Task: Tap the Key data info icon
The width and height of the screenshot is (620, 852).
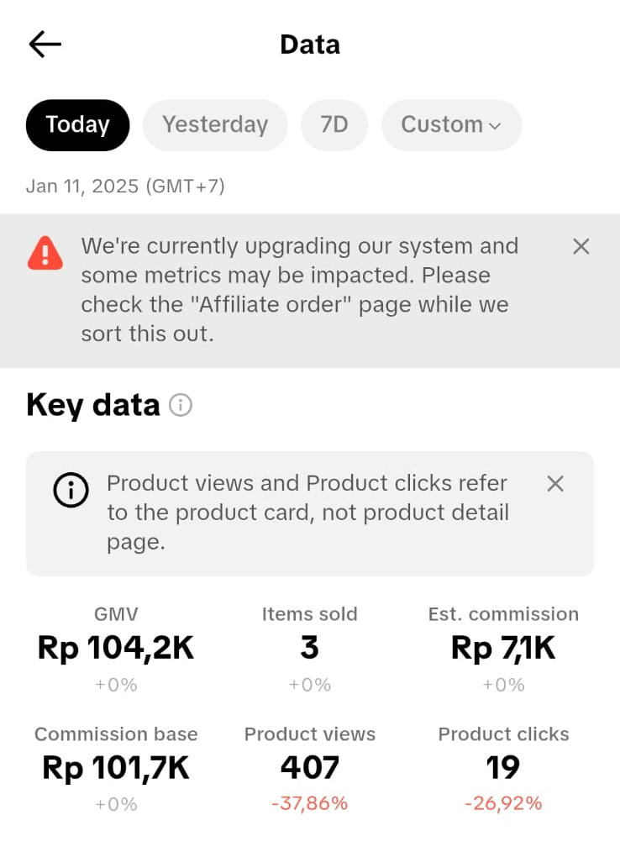Action: [181, 405]
